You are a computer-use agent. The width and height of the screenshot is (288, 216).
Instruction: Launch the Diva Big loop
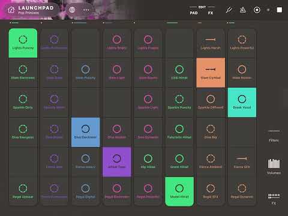pos(211,132)
